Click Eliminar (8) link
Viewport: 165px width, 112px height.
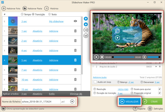76,94
